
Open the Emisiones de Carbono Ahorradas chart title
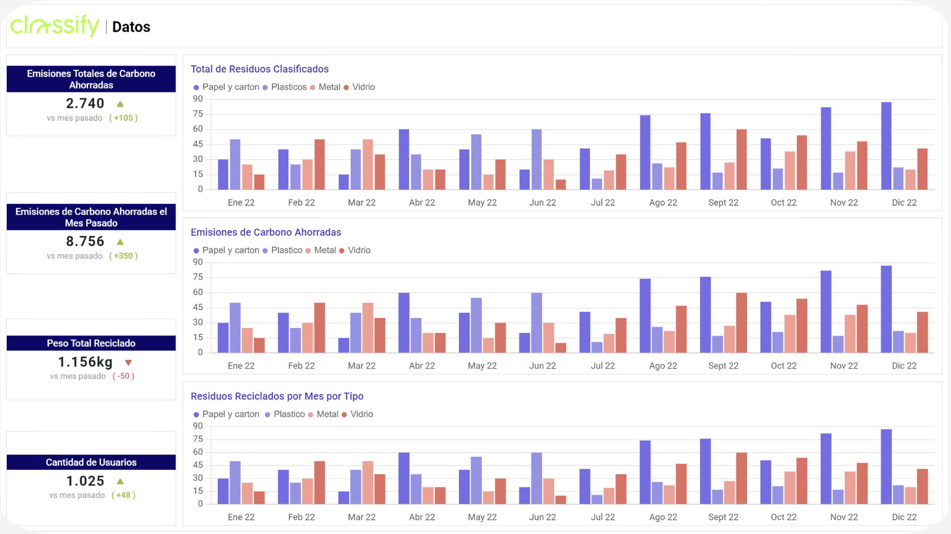(266, 232)
